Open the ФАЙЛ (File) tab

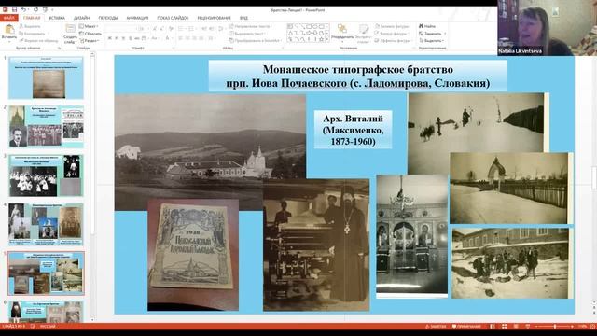pos(8,18)
